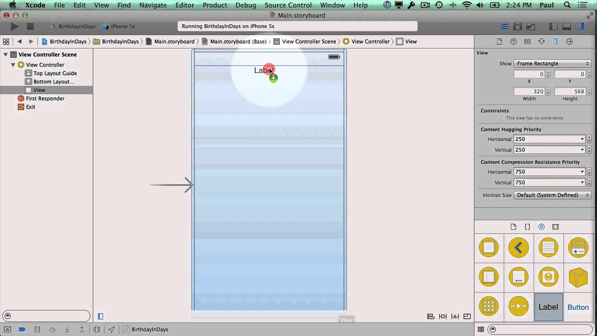Open the Product menu
597x336 pixels.
coord(215,5)
